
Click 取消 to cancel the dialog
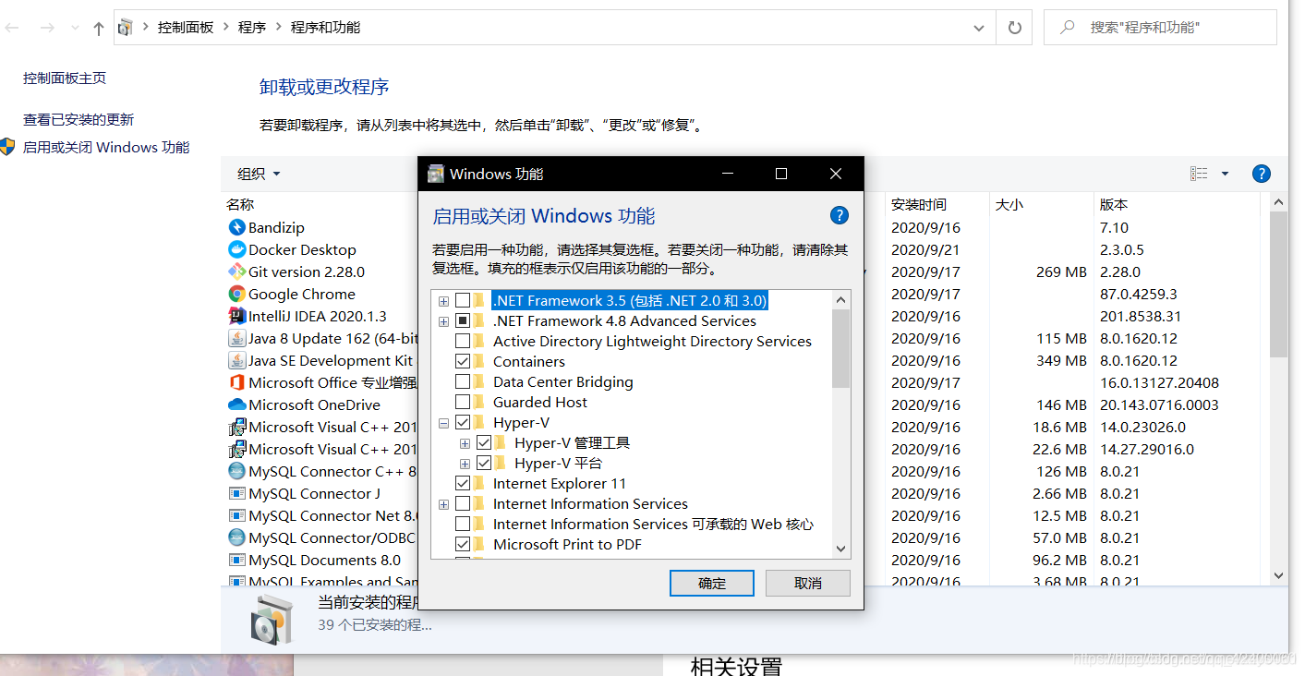(808, 584)
